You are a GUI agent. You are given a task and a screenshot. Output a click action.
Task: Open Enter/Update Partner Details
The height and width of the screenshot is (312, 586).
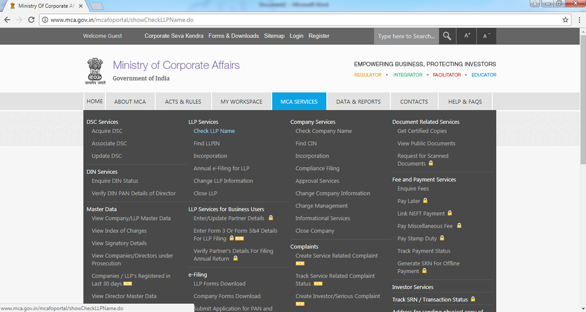click(229, 218)
